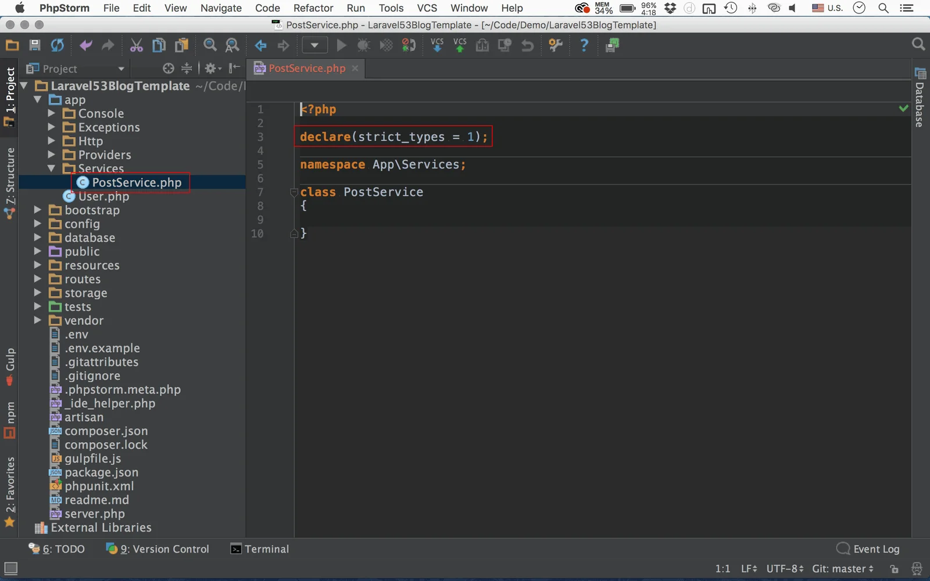Image resolution: width=930 pixels, height=581 pixels.
Task: Expand the vendor folder
Action: (37, 321)
